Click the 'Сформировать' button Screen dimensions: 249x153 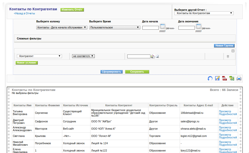coord(111,72)
